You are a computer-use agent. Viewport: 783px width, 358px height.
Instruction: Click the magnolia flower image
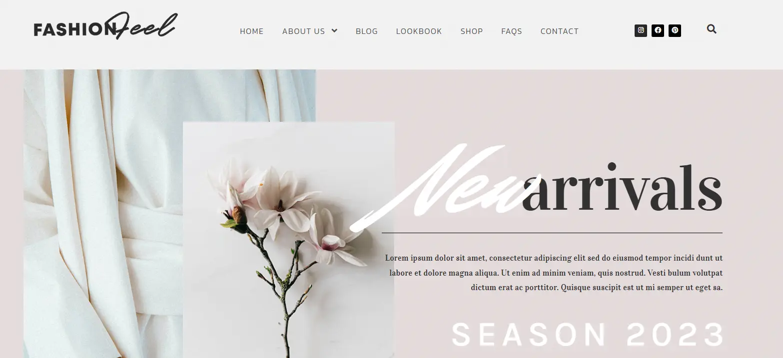(x=288, y=240)
